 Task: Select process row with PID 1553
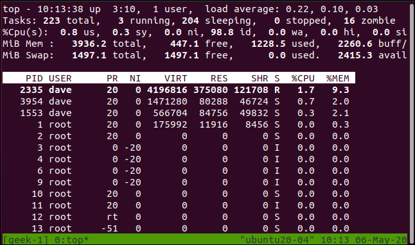point(179,113)
